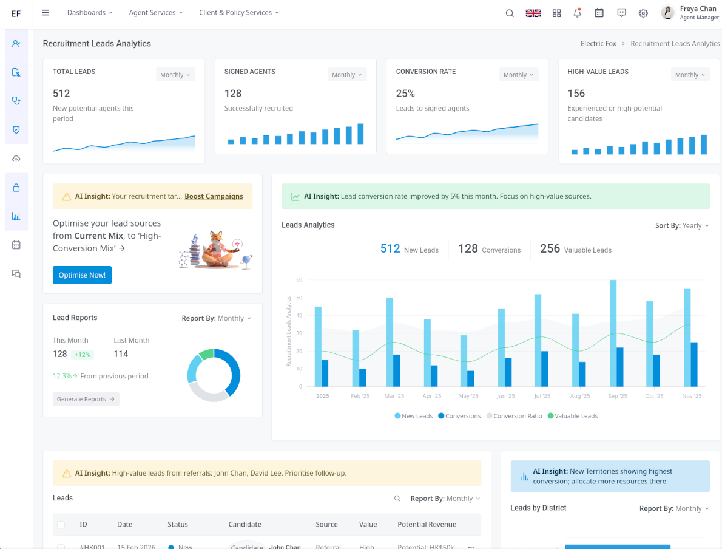Open the Dashboards menu
The image size is (722, 549).
[x=90, y=12]
